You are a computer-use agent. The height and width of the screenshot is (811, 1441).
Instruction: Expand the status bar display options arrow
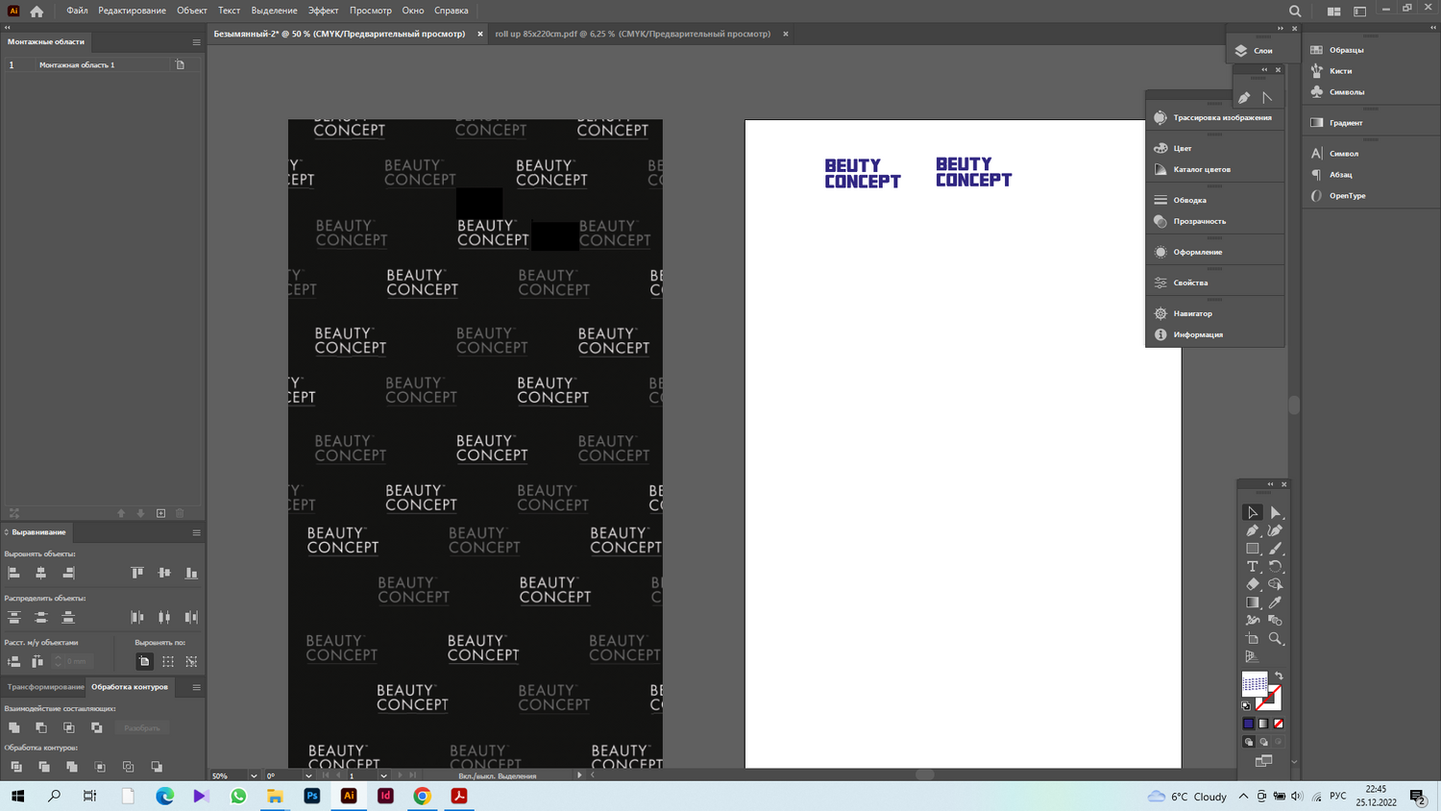[x=579, y=775]
